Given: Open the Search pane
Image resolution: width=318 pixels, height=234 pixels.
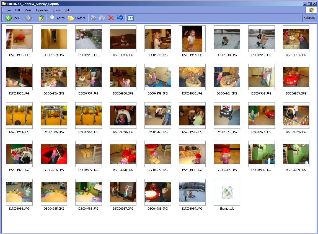Looking at the screenshot, I should point(56,18).
